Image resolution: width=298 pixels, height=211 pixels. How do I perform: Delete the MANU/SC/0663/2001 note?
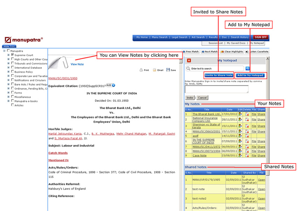247,131
